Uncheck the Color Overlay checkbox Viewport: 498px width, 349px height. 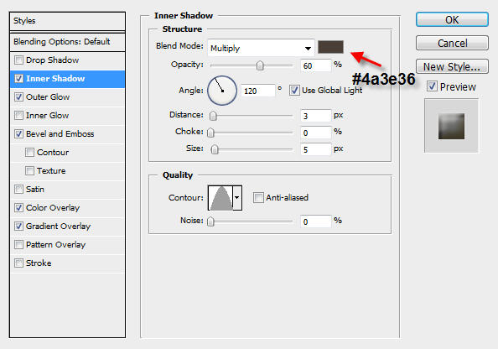pos(19,208)
